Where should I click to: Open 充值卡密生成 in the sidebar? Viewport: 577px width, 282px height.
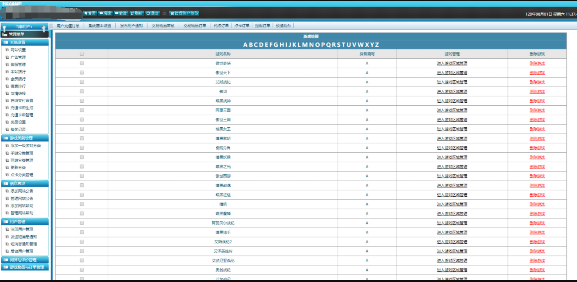pos(22,108)
